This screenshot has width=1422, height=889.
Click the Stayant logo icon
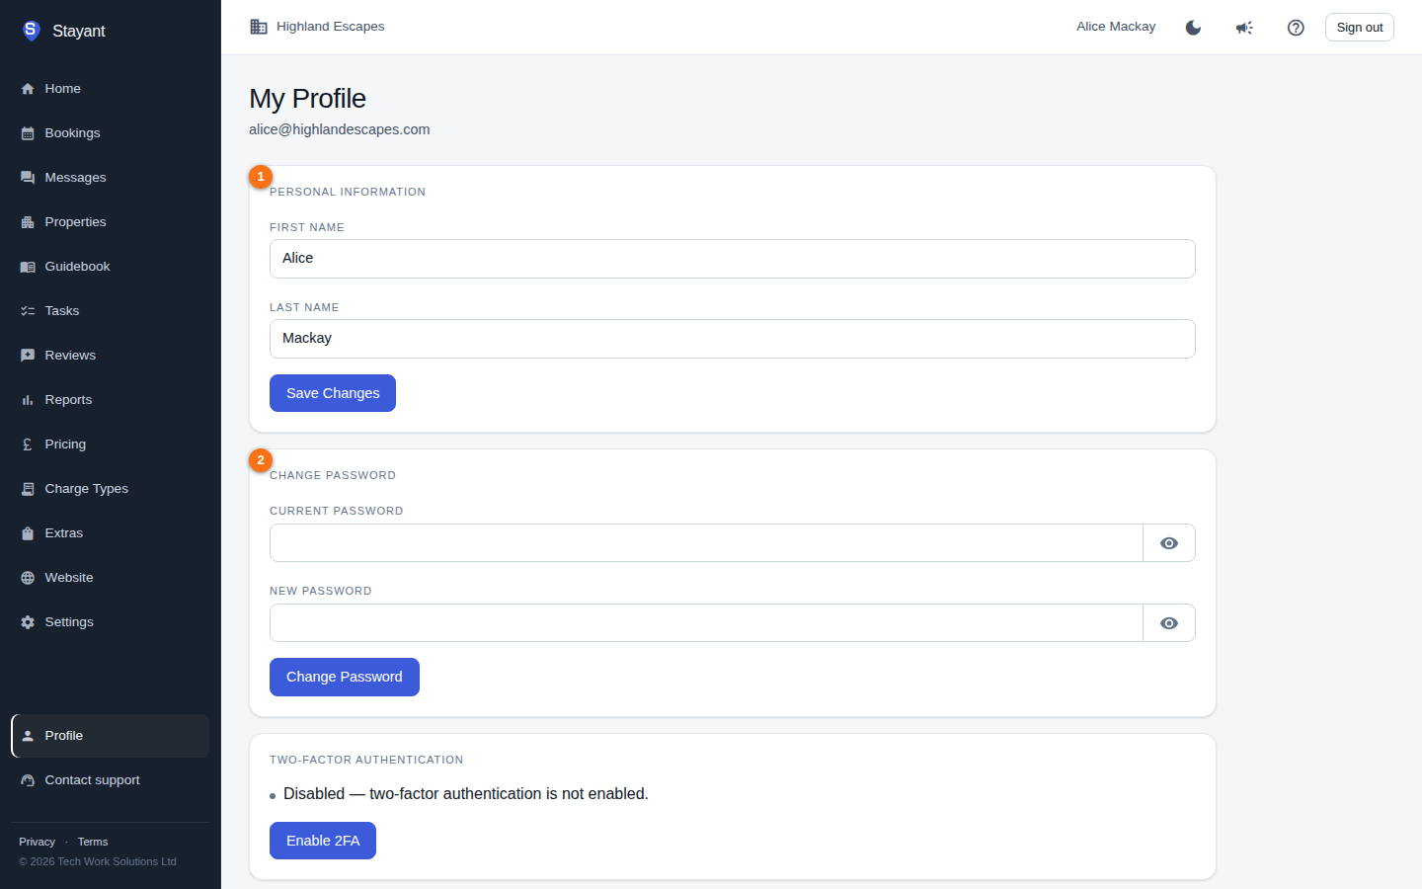[31, 31]
